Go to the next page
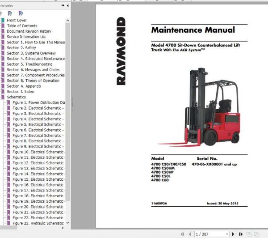The height and width of the screenshot is (238, 268). 233,234
